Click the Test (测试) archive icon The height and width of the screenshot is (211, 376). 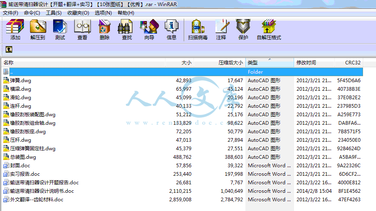[60, 26]
